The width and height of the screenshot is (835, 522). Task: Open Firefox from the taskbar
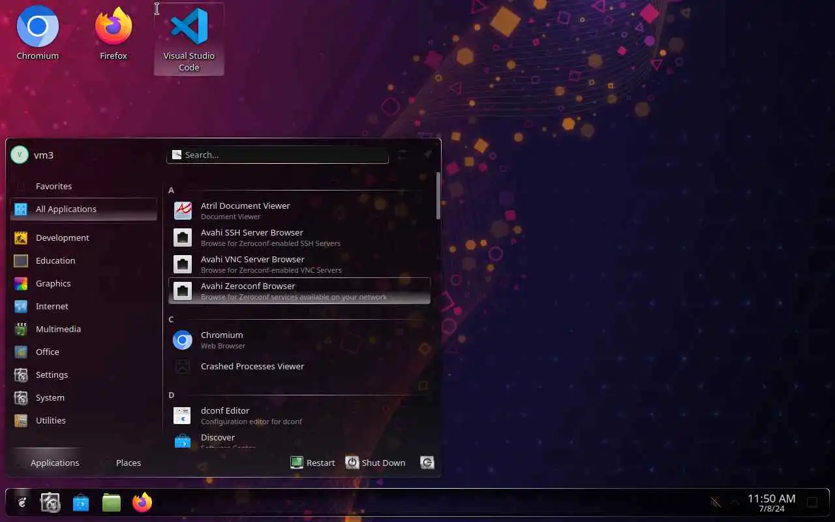coord(142,502)
